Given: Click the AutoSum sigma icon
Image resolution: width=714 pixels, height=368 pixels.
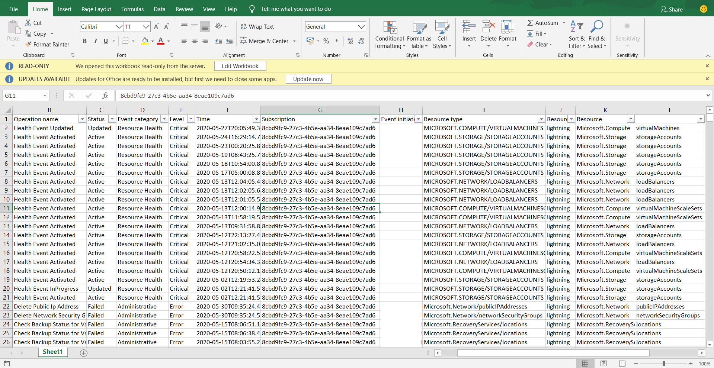Looking at the screenshot, I should pos(530,23).
